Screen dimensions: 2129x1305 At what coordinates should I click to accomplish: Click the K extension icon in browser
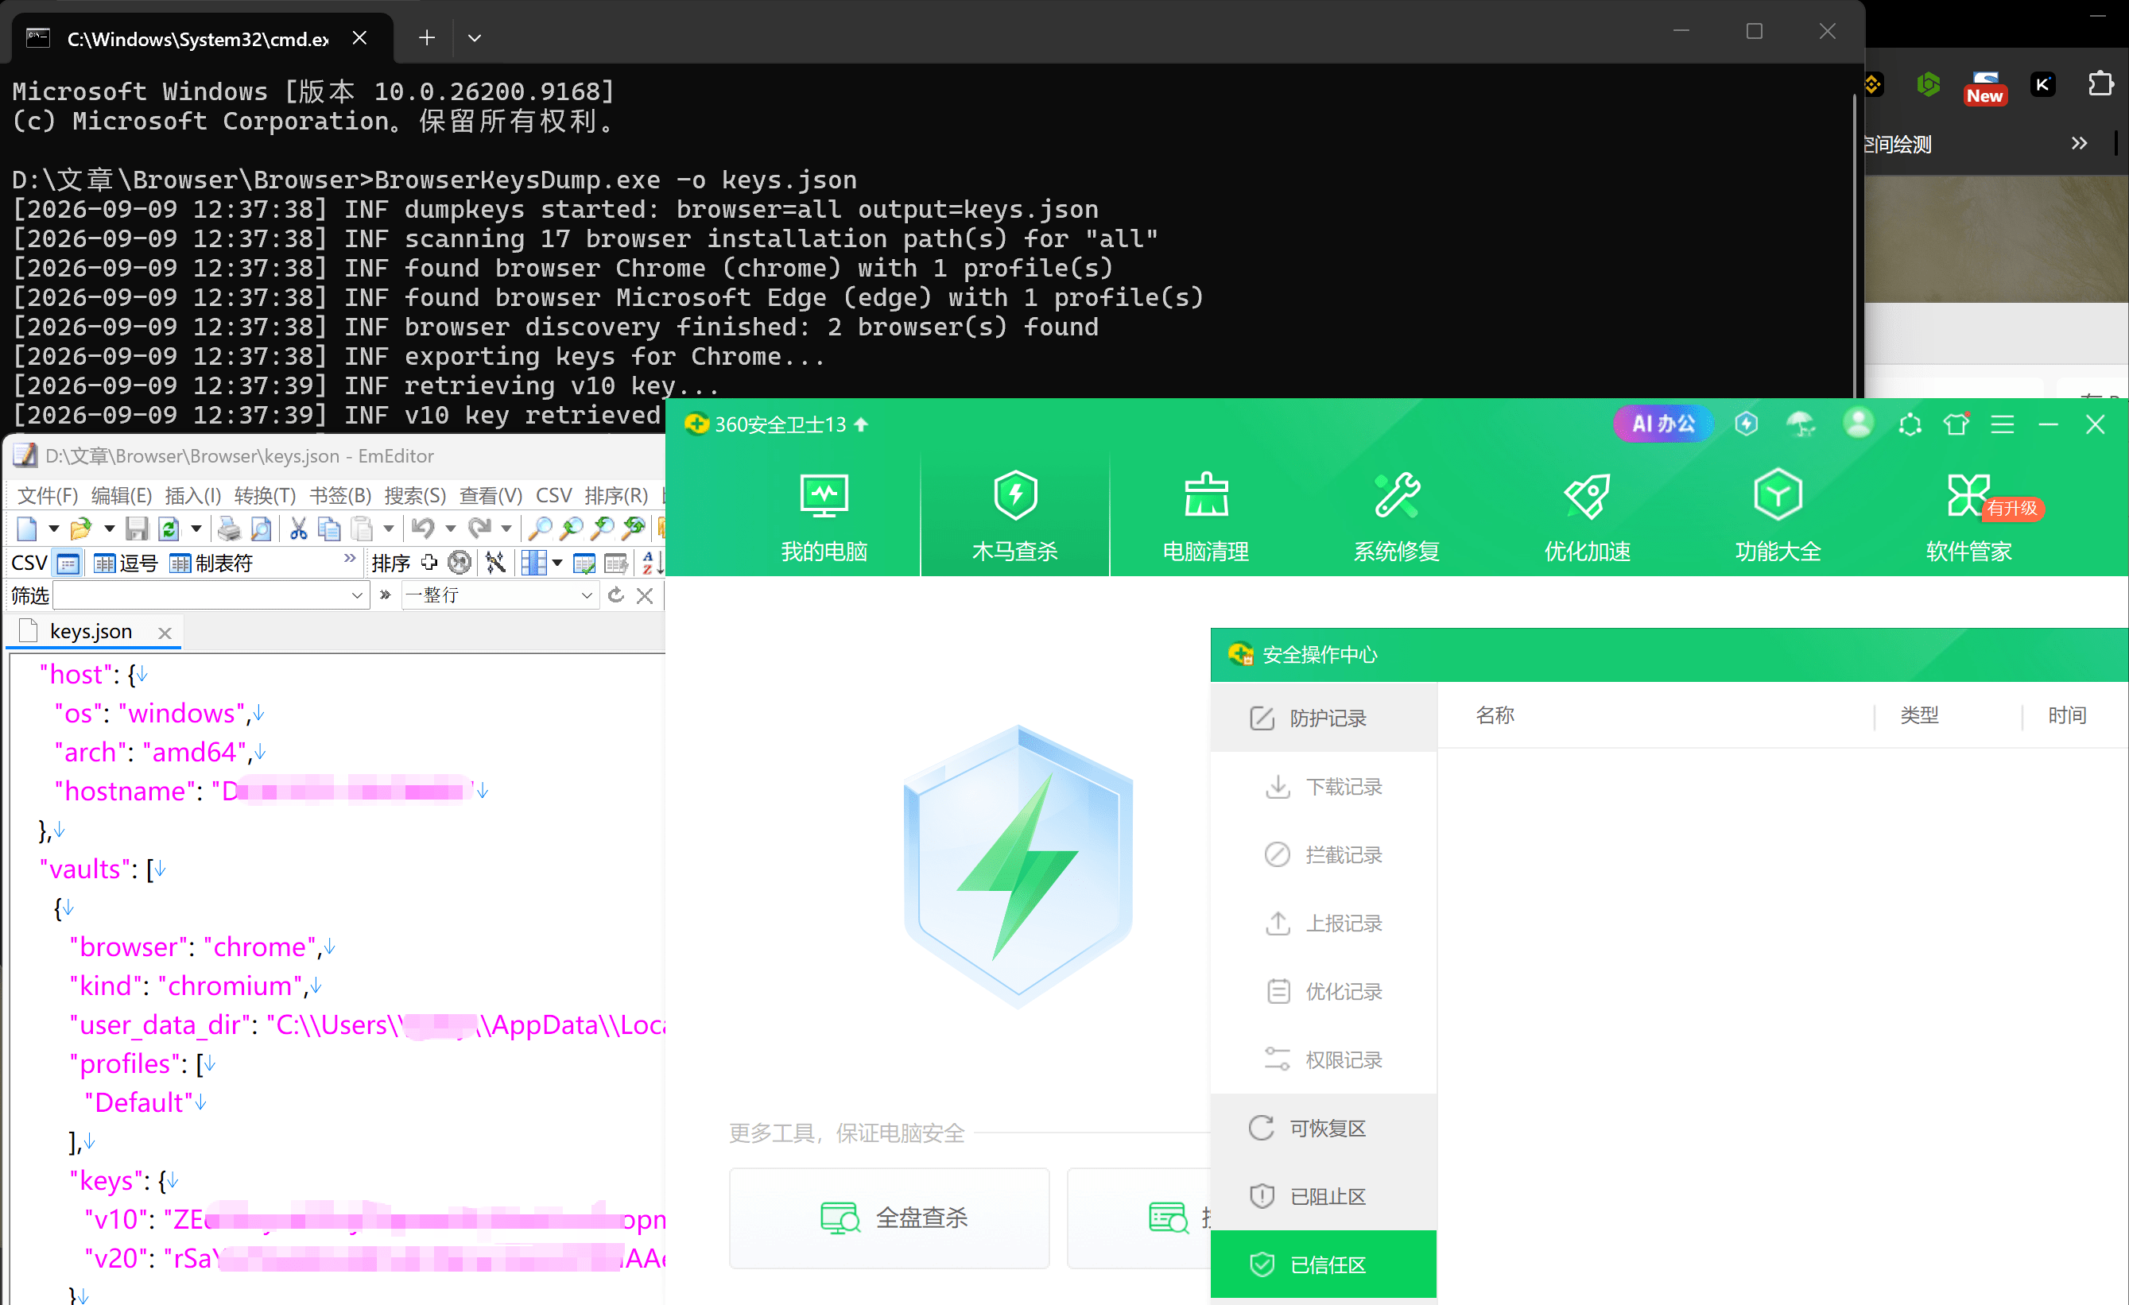coord(2042,84)
